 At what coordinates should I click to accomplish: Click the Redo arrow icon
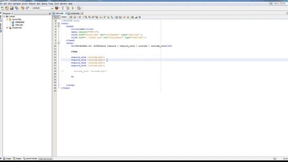click(x=27, y=8)
